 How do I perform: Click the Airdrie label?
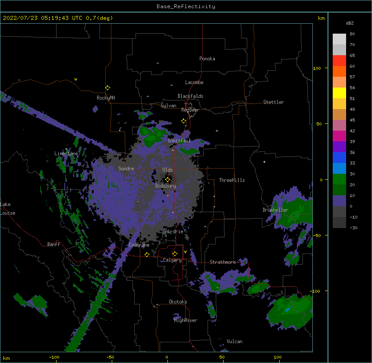(174, 232)
